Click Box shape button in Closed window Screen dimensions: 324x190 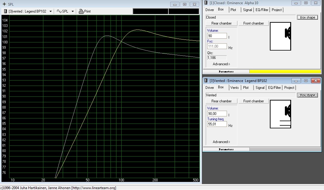tap(308, 17)
